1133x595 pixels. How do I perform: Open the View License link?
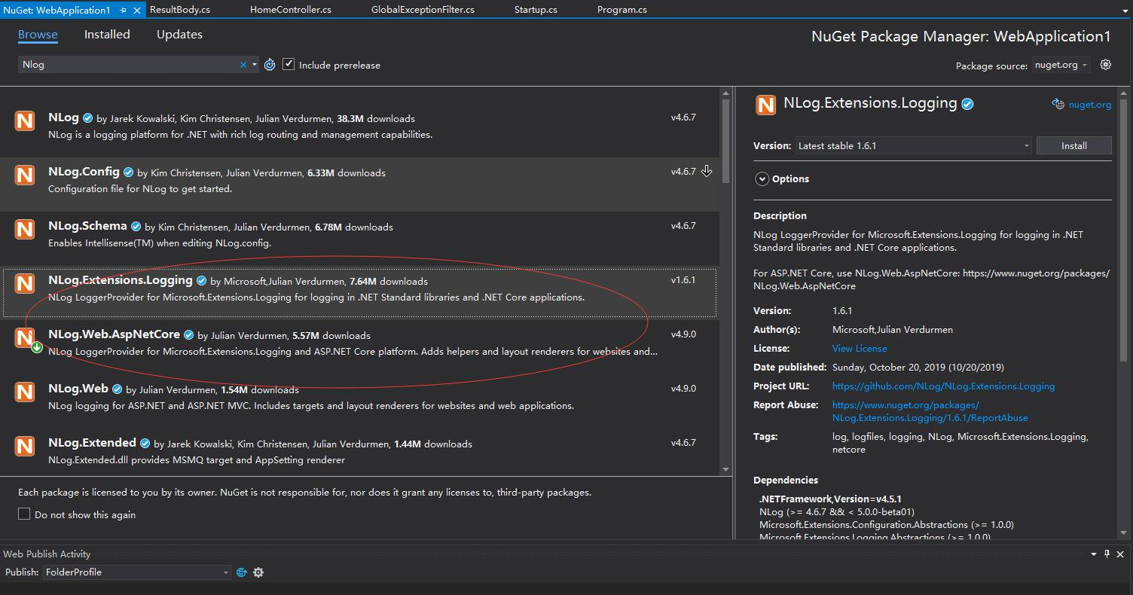pyautogui.click(x=860, y=349)
